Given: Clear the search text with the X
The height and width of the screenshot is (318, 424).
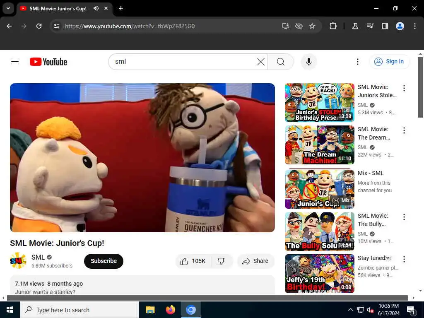Looking at the screenshot, I should coord(261,62).
